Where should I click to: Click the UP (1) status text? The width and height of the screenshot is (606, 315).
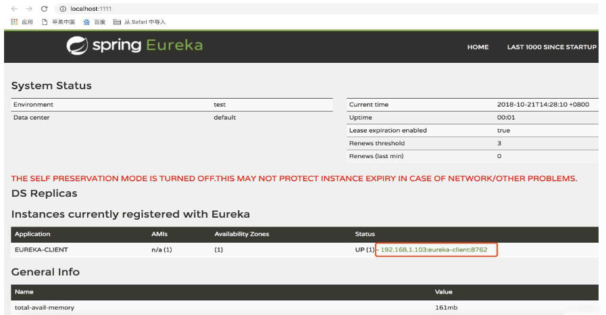pyautogui.click(x=364, y=249)
